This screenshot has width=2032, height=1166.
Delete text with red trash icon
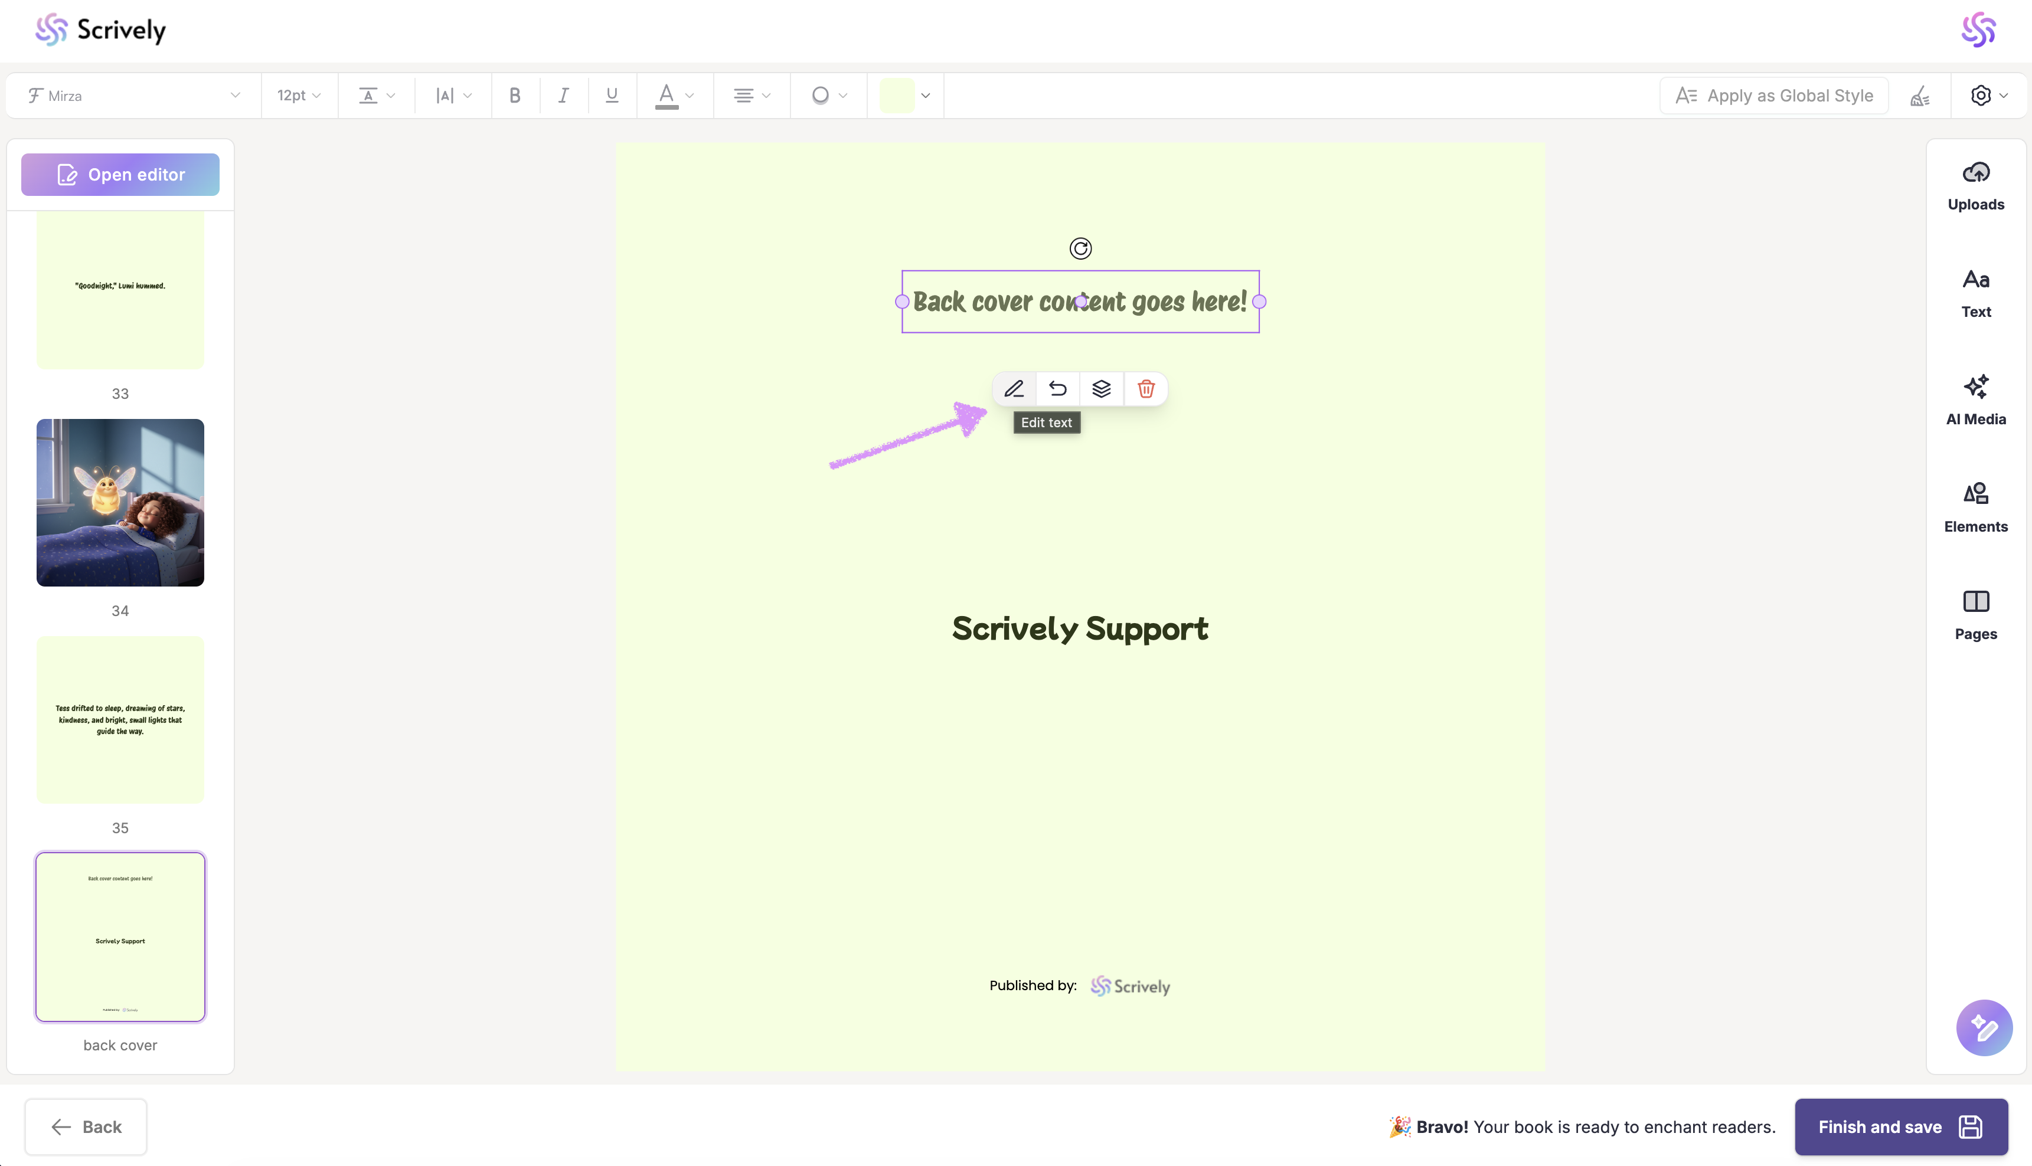pos(1146,389)
